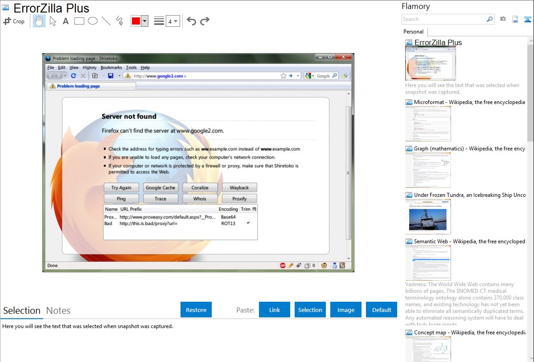
Task: Open the icebreaking ship snapshot thumbnail
Action: pyautogui.click(x=428, y=216)
